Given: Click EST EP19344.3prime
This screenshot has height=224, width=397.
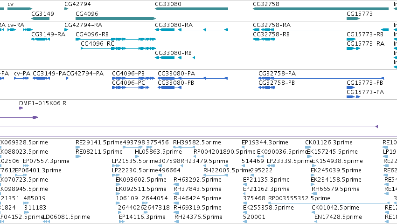Looking at the screenshot, I should tap(243, 147).
